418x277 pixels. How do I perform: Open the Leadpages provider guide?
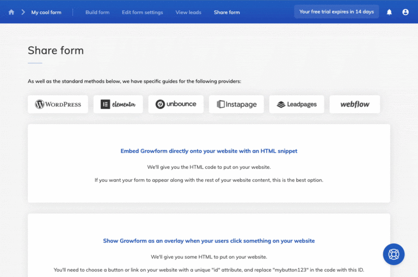pos(297,104)
